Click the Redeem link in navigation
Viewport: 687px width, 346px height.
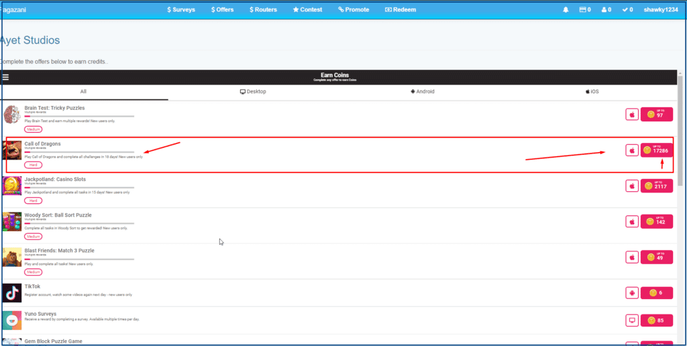click(401, 10)
